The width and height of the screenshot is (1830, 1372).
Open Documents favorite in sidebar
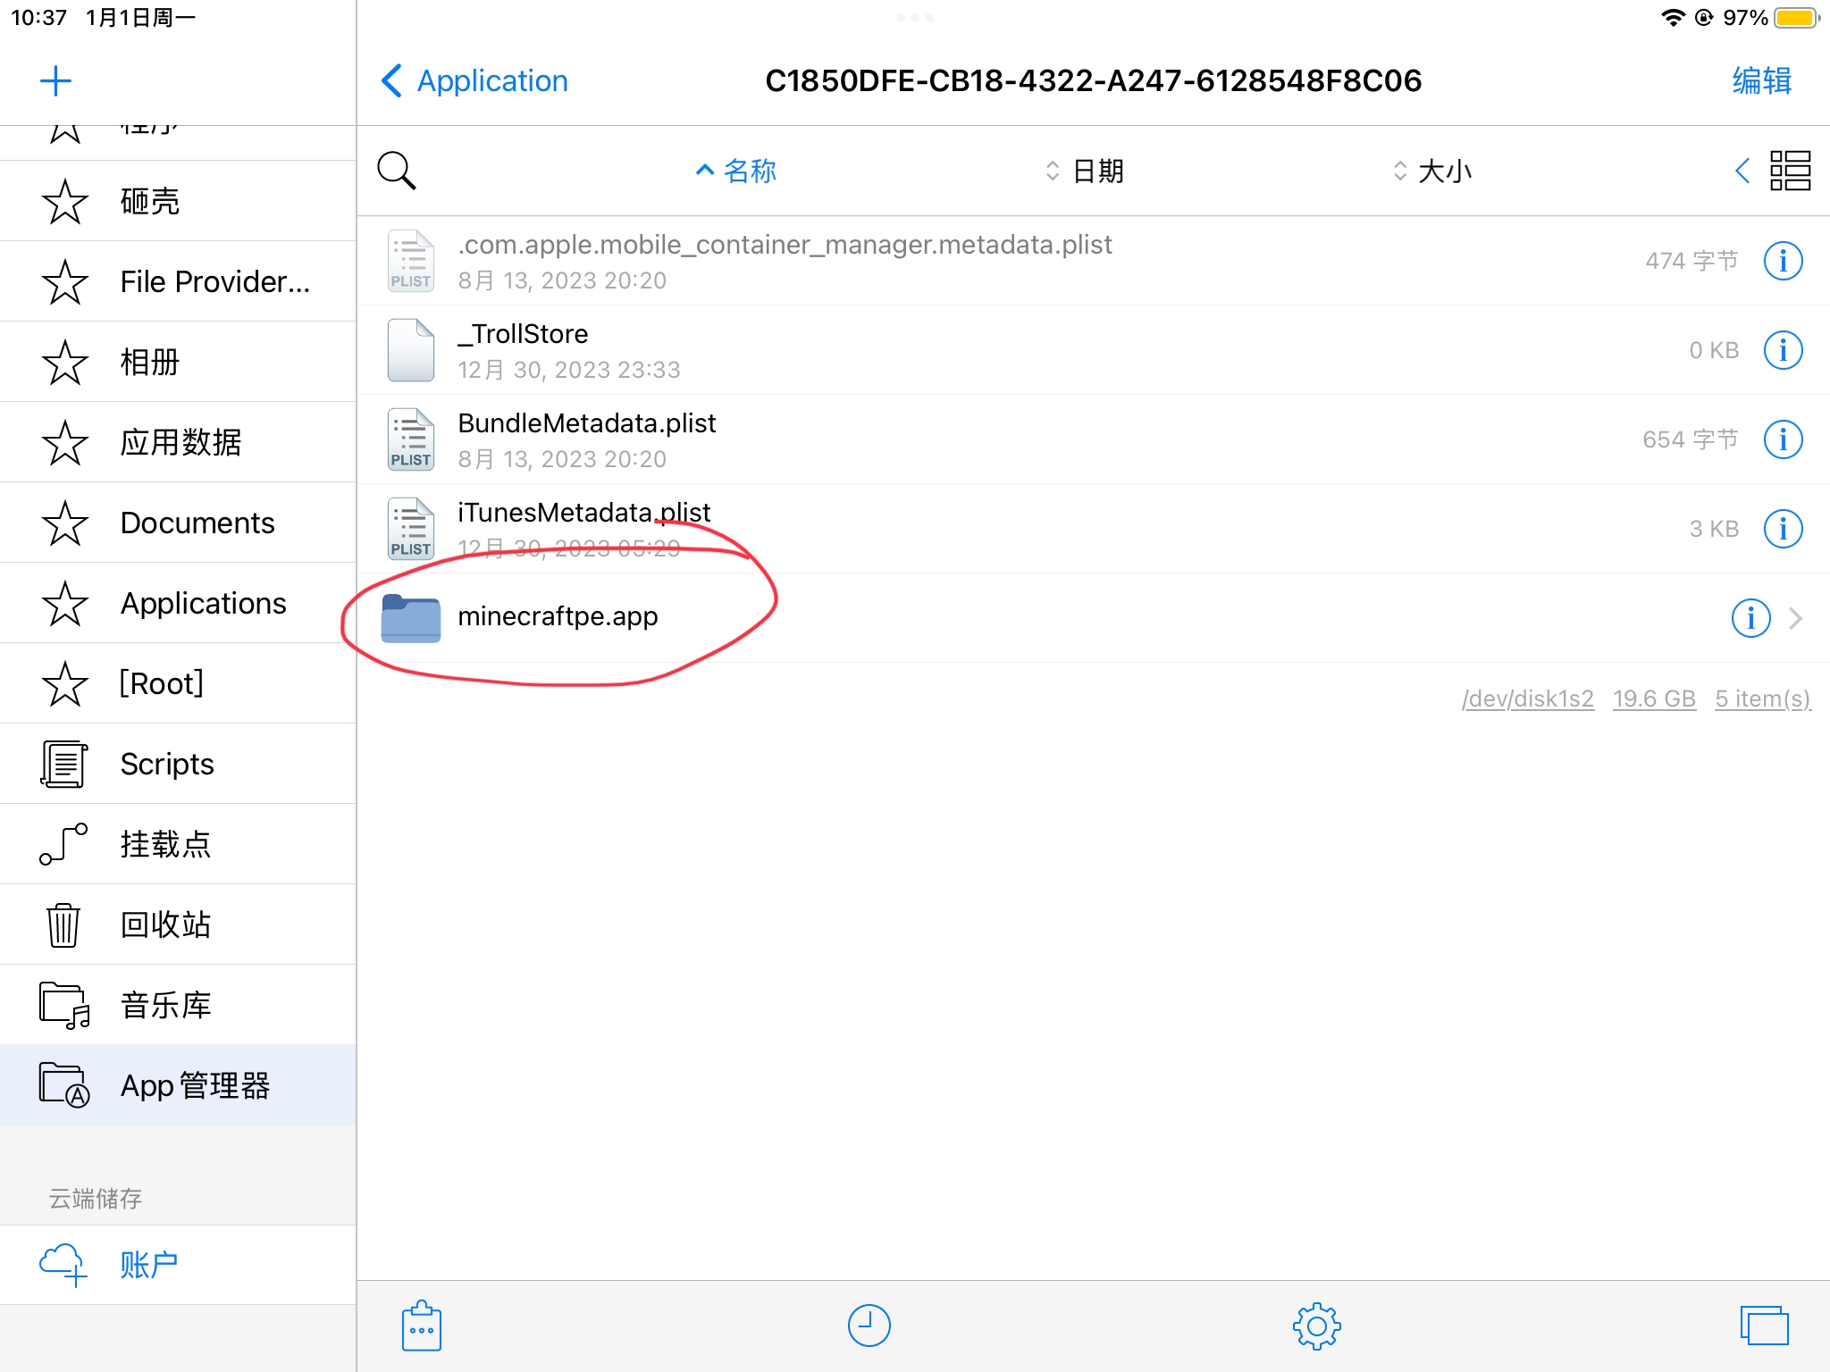pos(178,523)
